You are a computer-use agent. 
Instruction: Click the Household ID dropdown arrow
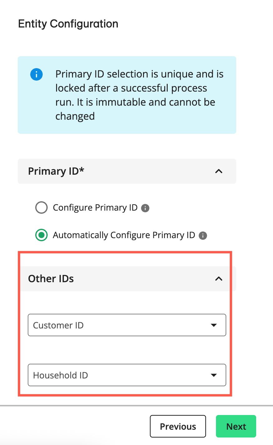click(x=214, y=375)
